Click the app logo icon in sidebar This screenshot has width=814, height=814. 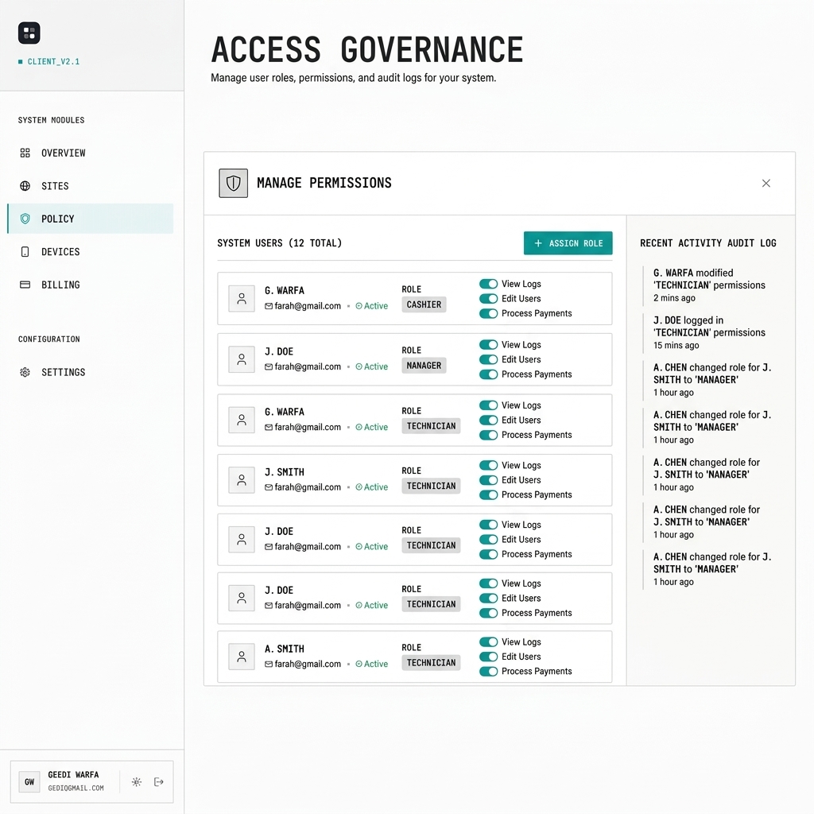tap(29, 33)
